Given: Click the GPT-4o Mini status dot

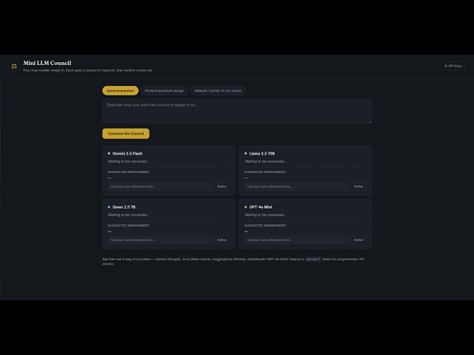Looking at the screenshot, I should pos(246,207).
